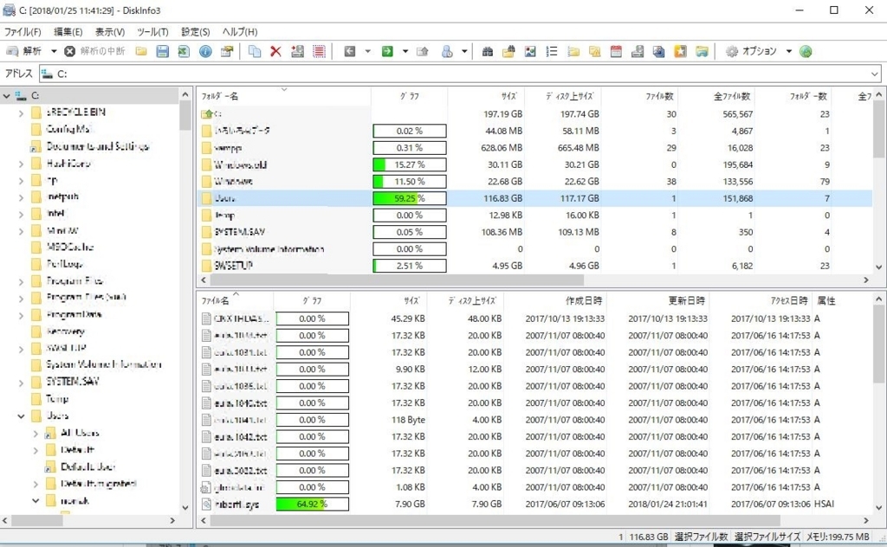Screen dimensions: 887x547
Task: Expand the inetpub tree node
Action: click(21, 197)
